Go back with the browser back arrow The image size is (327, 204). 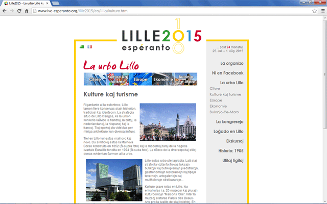tap(5, 11)
